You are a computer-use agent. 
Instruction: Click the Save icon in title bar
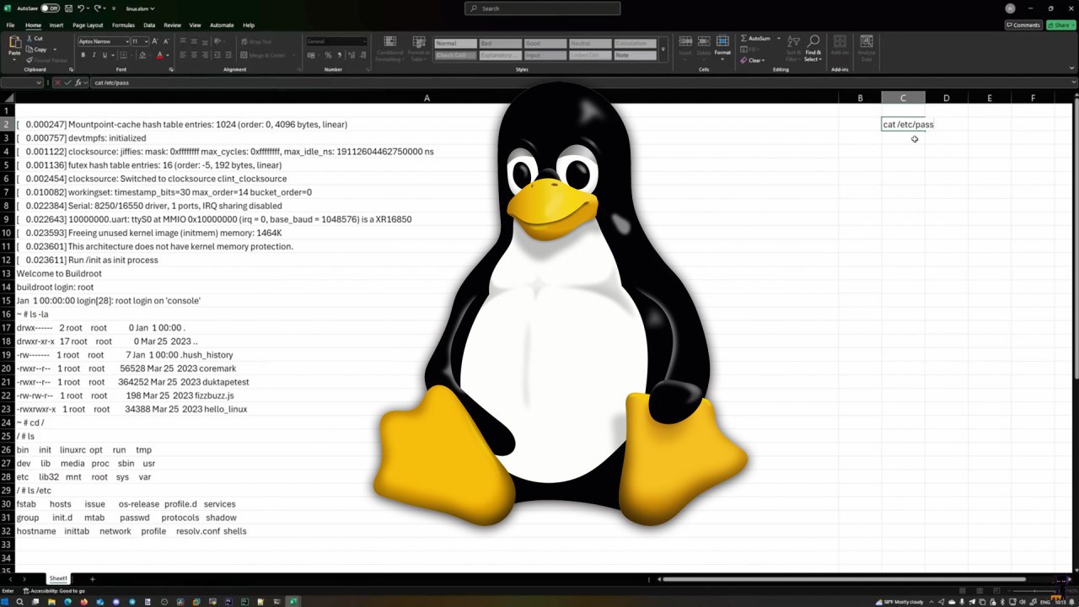tap(68, 8)
